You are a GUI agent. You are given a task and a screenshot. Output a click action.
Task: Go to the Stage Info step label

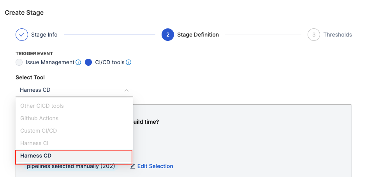[44, 35]
